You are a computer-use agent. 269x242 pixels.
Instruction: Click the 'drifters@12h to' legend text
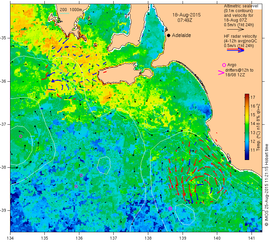(x=239, y=70)
